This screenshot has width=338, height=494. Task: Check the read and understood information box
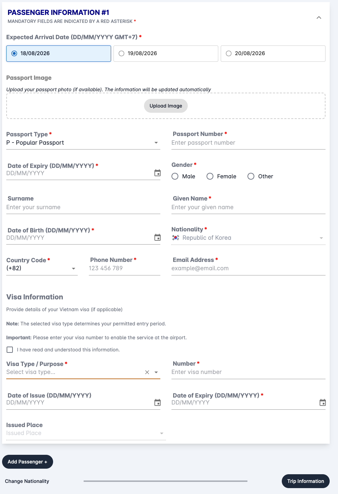coord(10,350)
